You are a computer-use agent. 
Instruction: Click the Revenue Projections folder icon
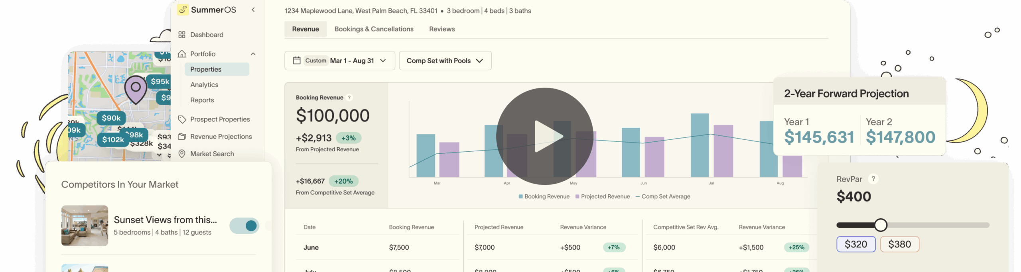point(182,137)
